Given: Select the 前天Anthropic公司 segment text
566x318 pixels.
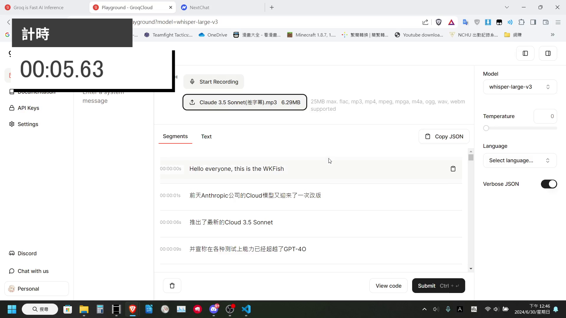Looking at the screenshot, I should 255,196.
